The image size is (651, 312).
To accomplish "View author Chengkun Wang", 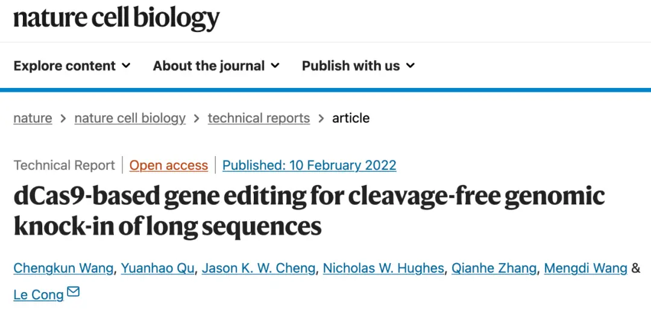I will click(x=63, y=269).
